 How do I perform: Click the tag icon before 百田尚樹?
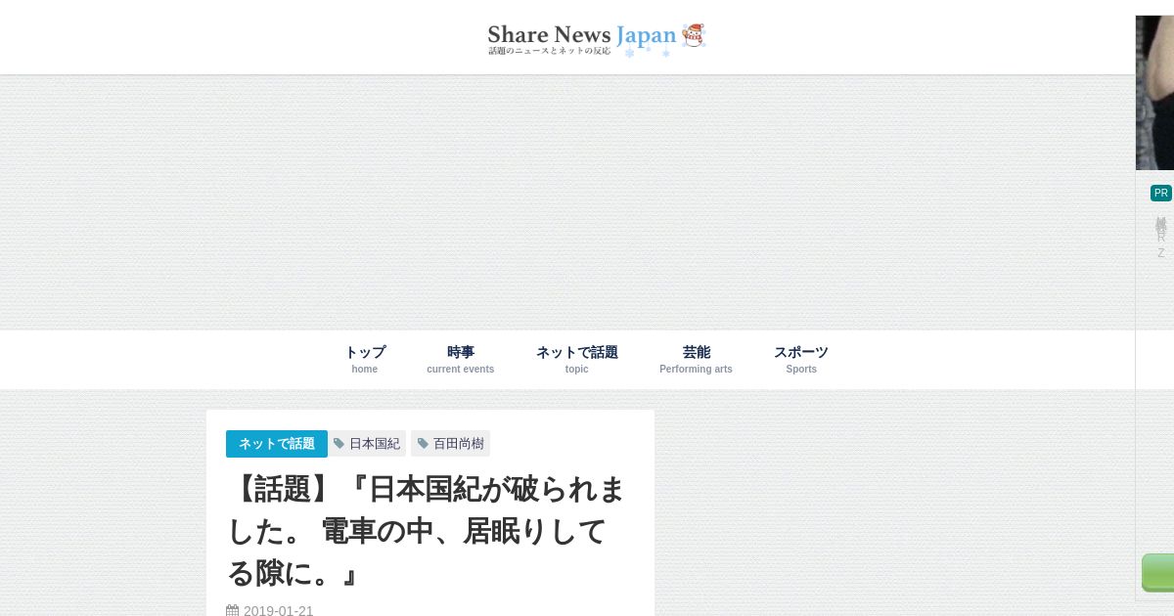[x=423, y=444]
